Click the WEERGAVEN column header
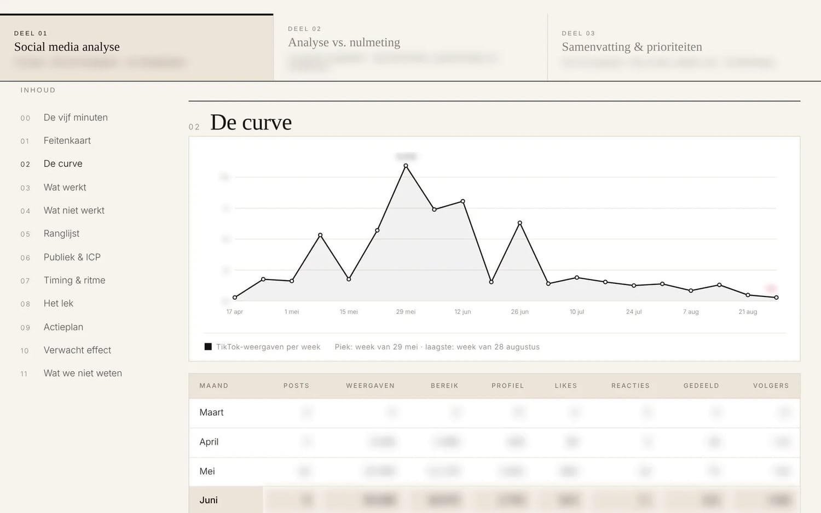 [370, 386]
